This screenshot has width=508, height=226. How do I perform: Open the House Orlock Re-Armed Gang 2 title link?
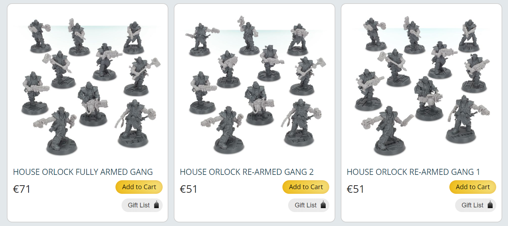click(x=247, y=172)
